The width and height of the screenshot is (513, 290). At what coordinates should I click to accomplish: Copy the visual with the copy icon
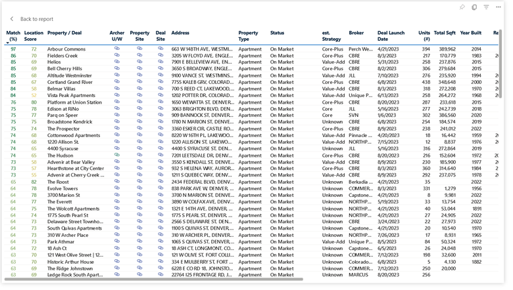click(474, 7)
